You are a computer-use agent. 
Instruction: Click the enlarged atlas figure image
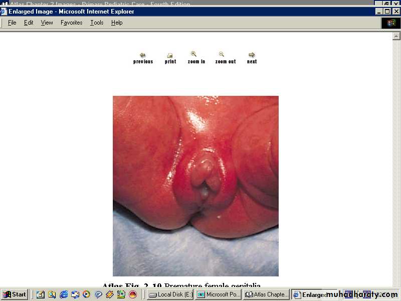pos(195,186)
